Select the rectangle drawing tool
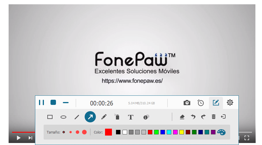The image size is (262, 145). [50, 117]
